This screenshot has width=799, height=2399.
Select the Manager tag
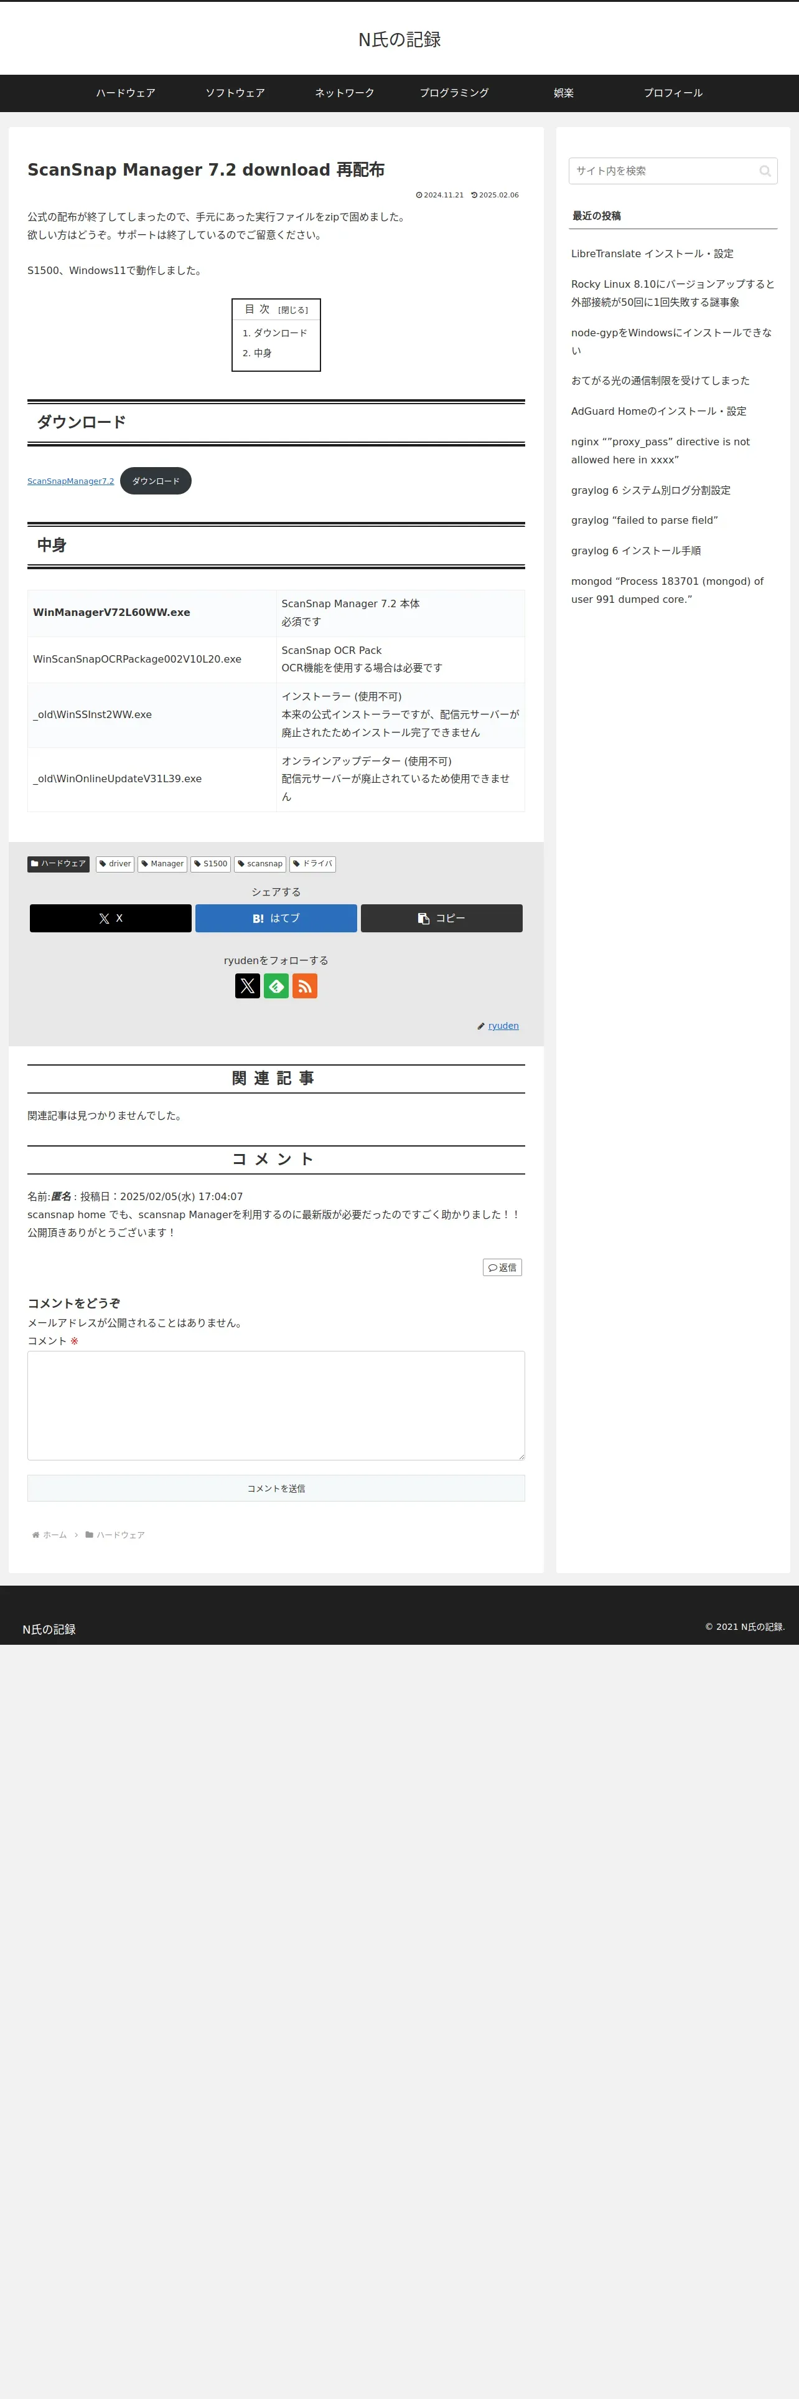coord(163,864)
